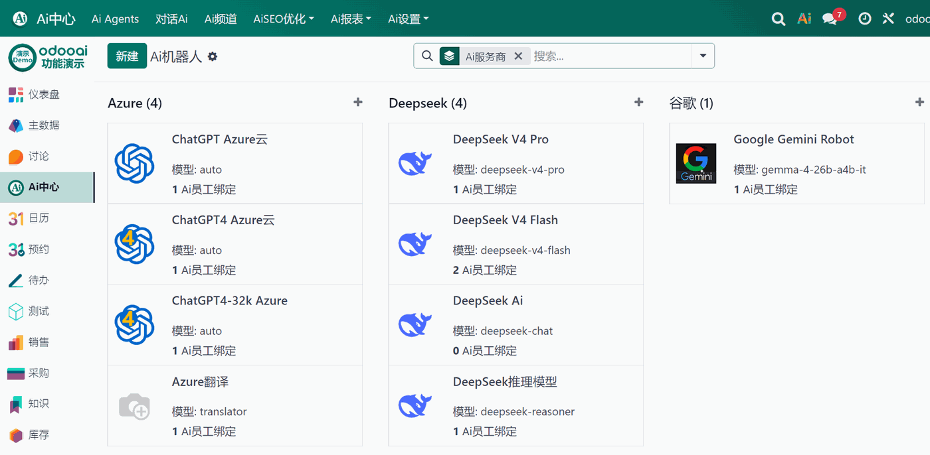Remove the Ai服务商 grouping facet
The width and height of the screenshot is (930, 455).
point(519,56)
